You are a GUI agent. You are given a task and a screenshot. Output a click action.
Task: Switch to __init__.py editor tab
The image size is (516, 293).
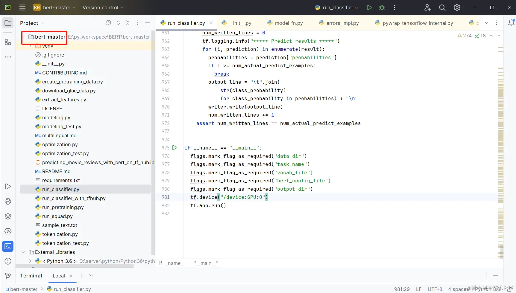coord(236,23)
